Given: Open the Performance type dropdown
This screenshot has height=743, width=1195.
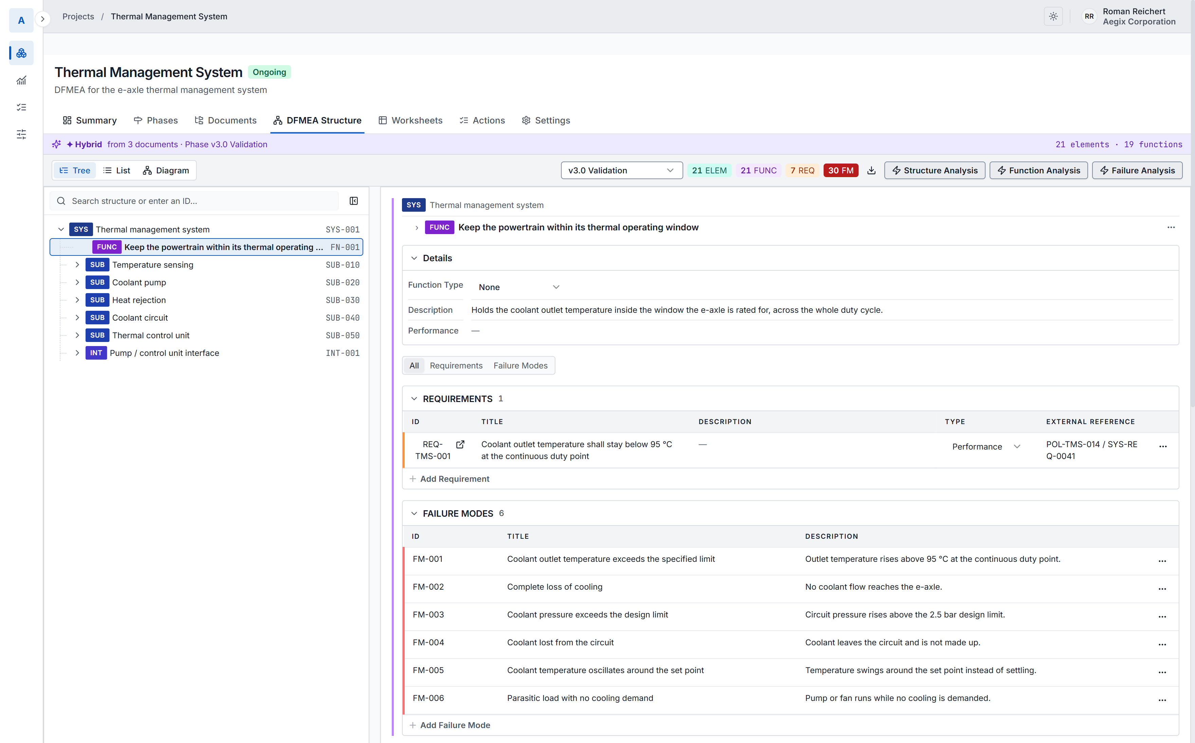Looking at the screenshot, I should click(986, 447).
